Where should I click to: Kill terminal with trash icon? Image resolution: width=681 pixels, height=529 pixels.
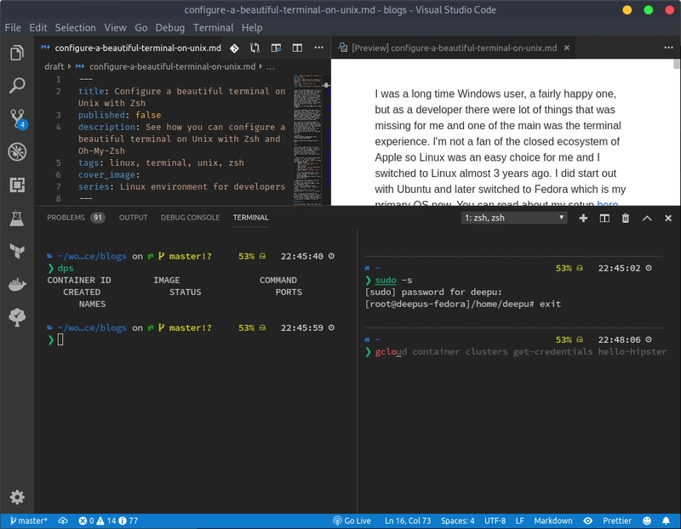click(626, 219)
